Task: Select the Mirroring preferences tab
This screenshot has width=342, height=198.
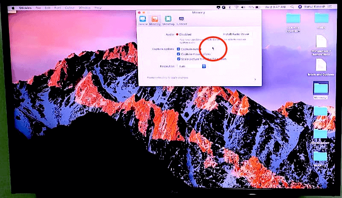Action: (x=155, y=20)
